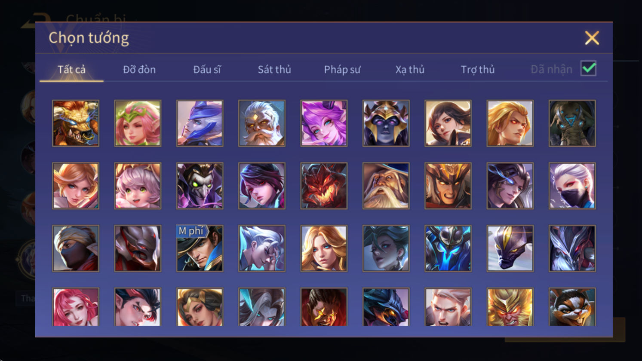This screenshot has height=361, width=642.
Task: Choose the wizard with wide hat and beard
Action: (x=386, y=186)
